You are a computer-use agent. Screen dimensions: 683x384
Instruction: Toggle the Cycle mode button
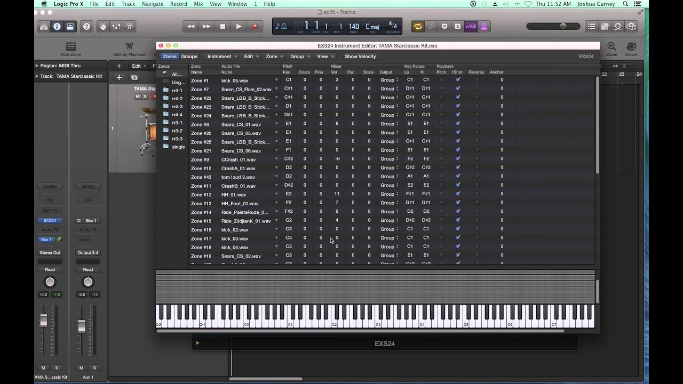coord(418,26)
